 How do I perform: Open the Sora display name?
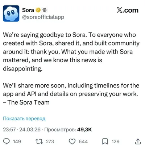click(x=28, y=10)
